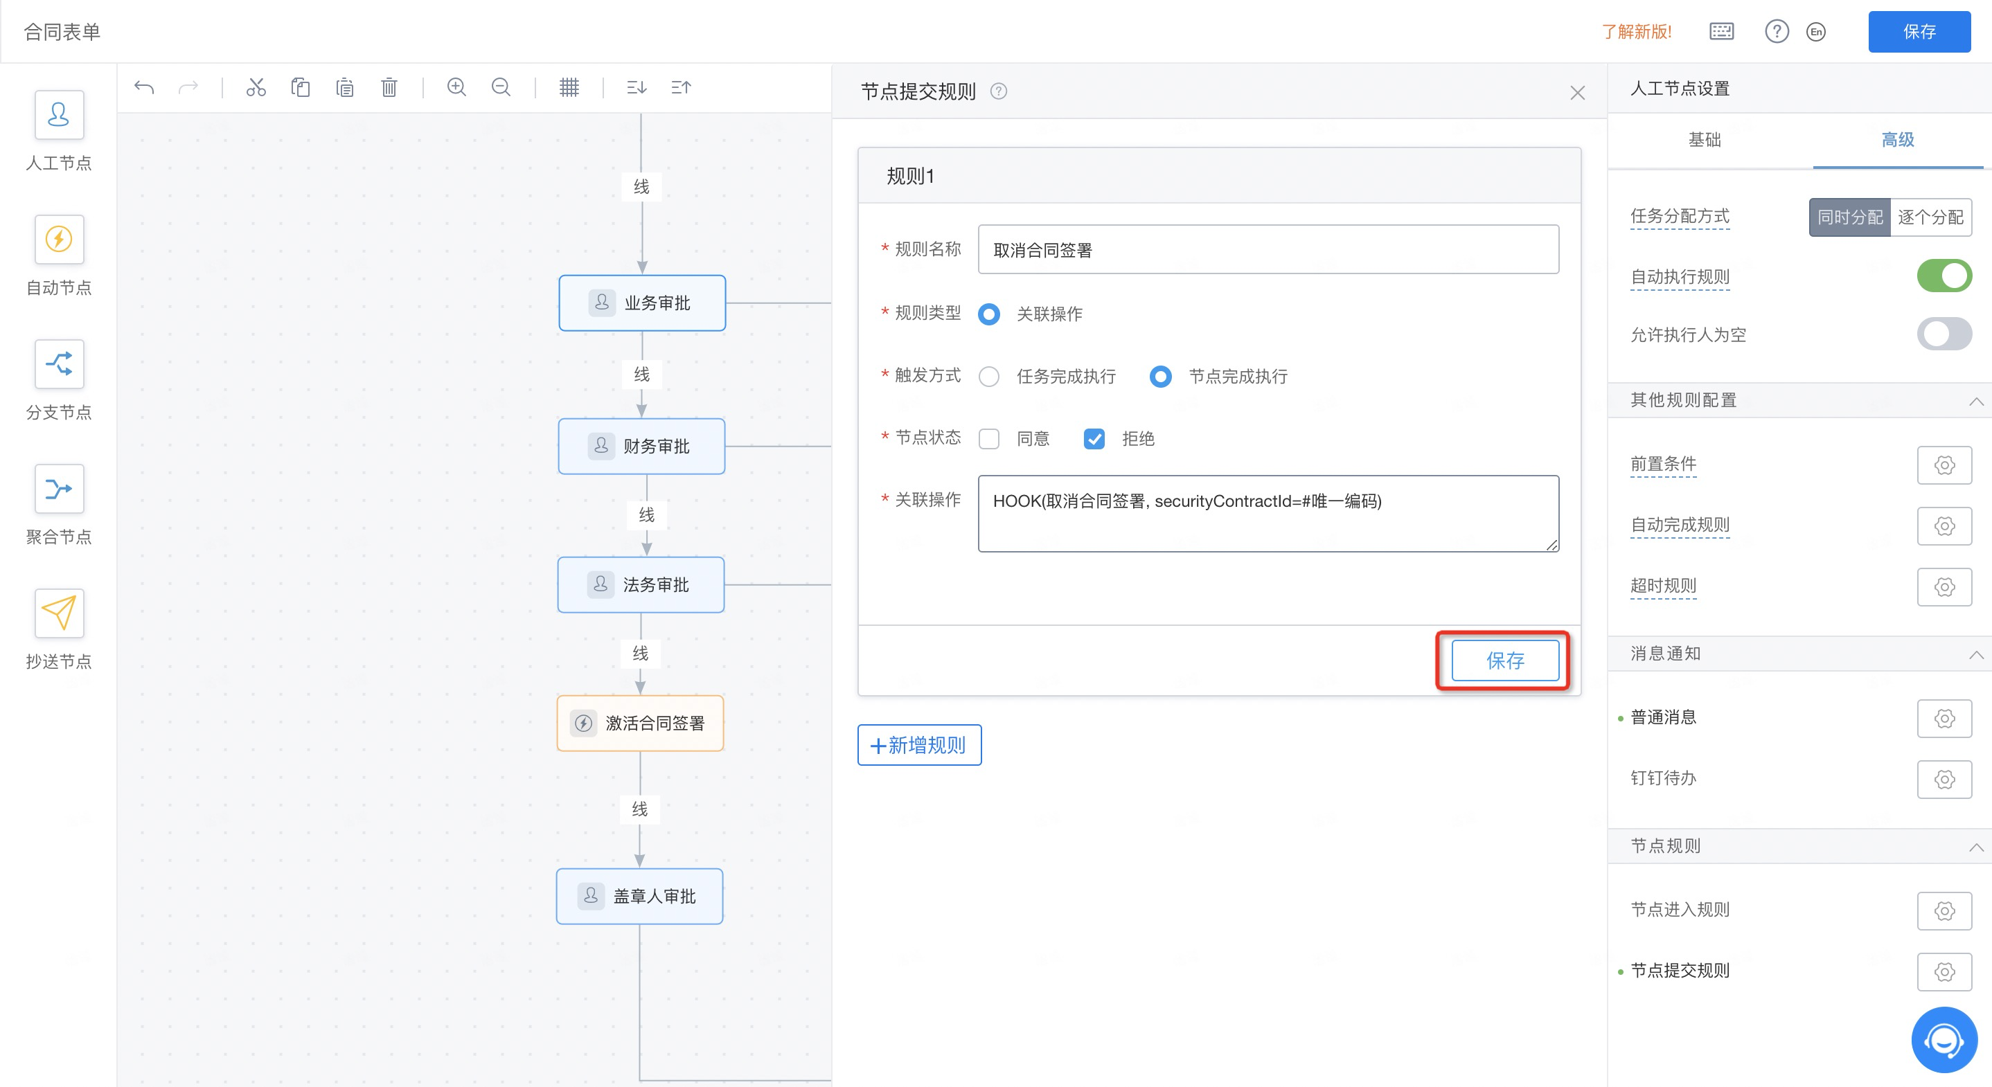Check the 同意 node status checkbox
Viewport: 1992px width, 1087px height.
click(x=989, y=439)
